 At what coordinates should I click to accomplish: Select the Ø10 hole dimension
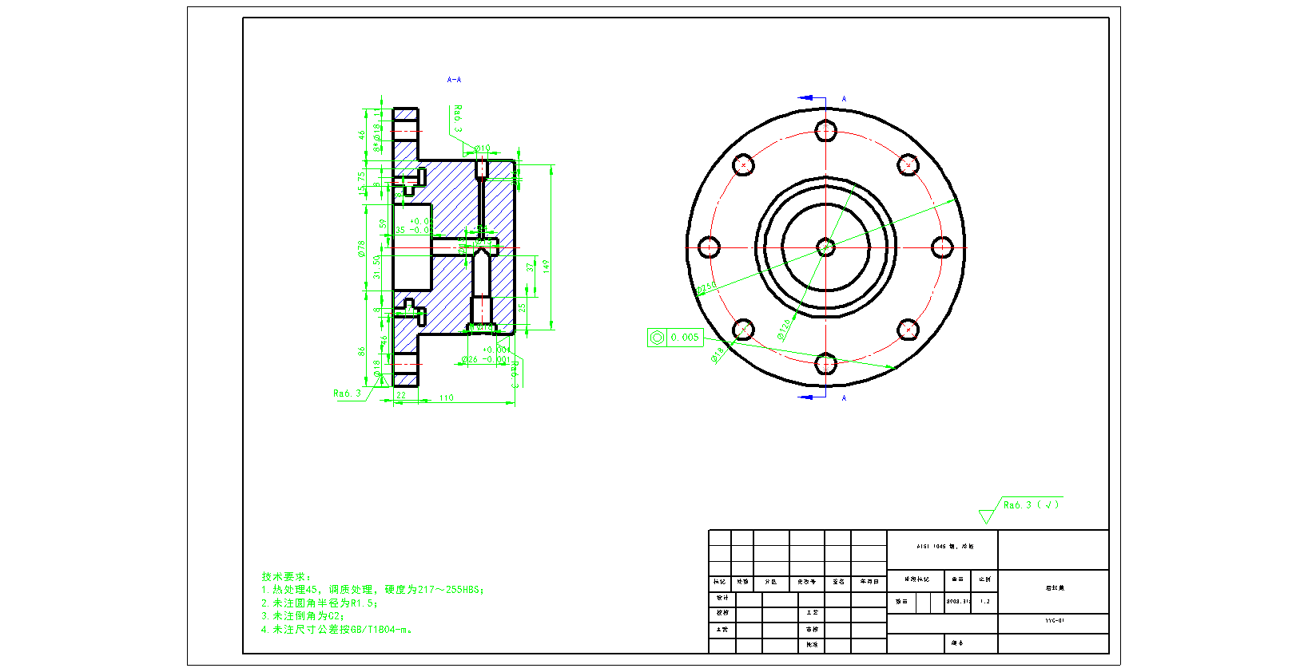(x=483, y=148)
